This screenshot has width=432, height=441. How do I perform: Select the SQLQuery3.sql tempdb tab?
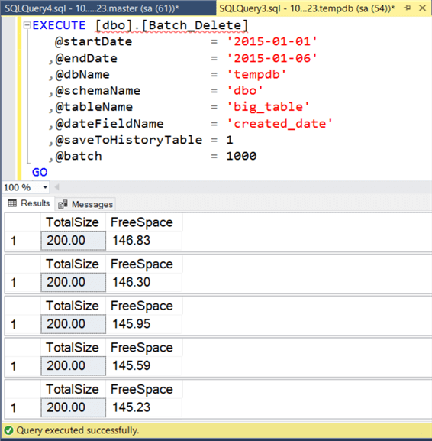click(307, 8)
